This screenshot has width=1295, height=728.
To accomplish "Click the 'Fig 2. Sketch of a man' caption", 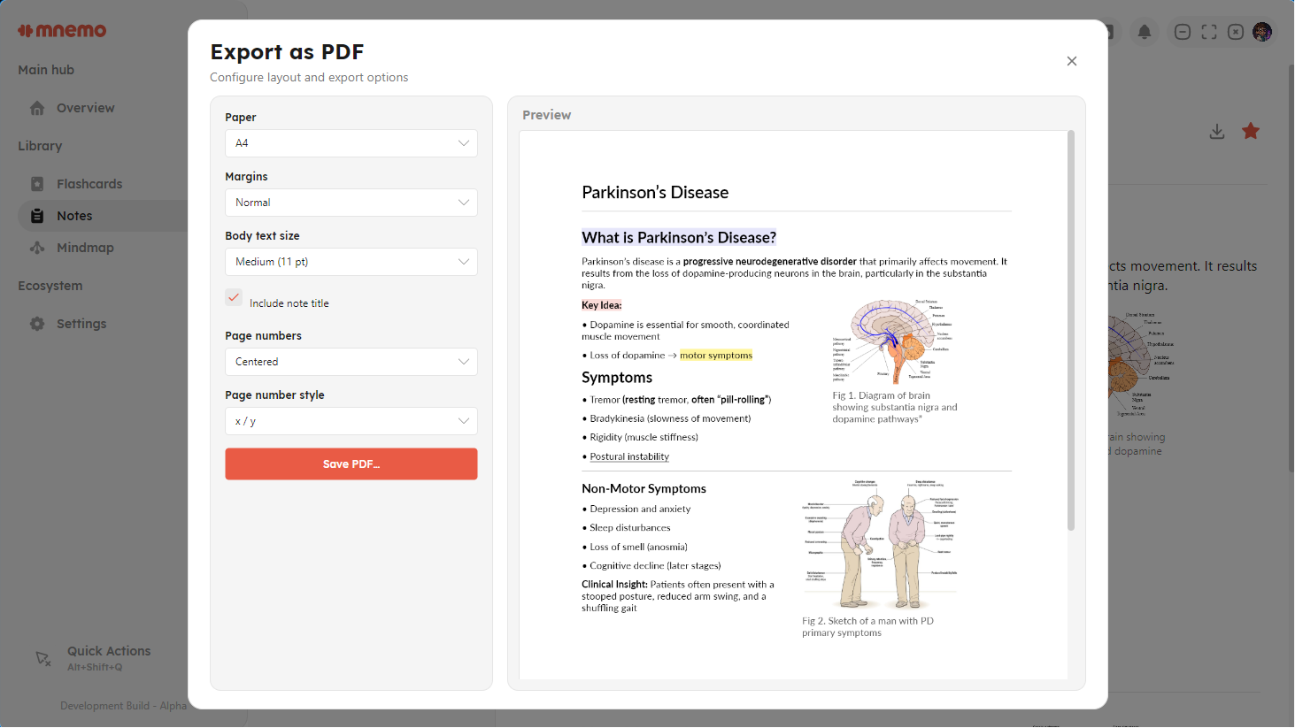I will (x=867, y=627).
